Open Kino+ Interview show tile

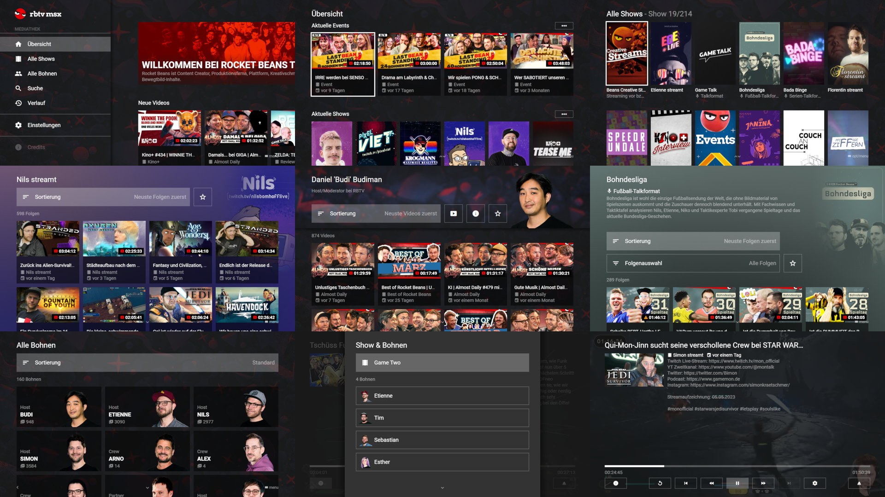click(x=671, y=138)
